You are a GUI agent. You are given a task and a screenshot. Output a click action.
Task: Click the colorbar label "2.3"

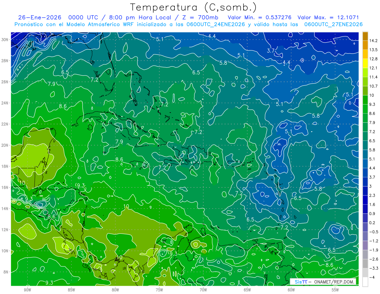pyautogui.click(x=372, y=195)
